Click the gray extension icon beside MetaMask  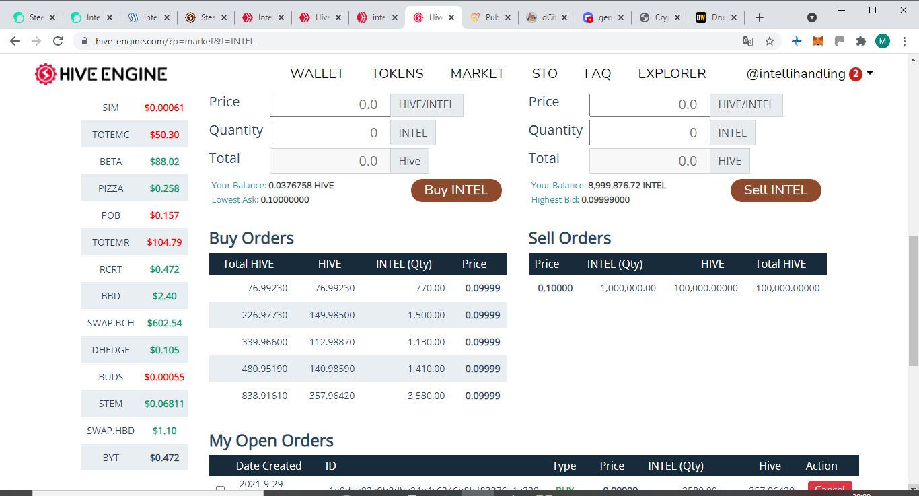click(x=840, y=41)
